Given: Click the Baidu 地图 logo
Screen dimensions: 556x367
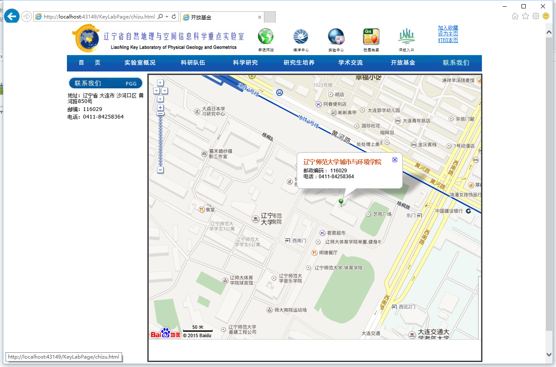Looking at the screenshot, I should coord(165,333).
